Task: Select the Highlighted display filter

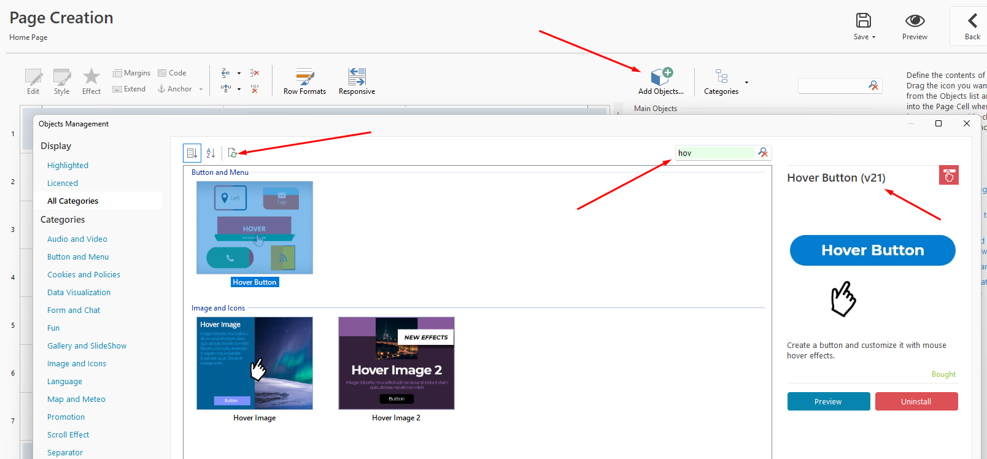Action: point(68,165)
